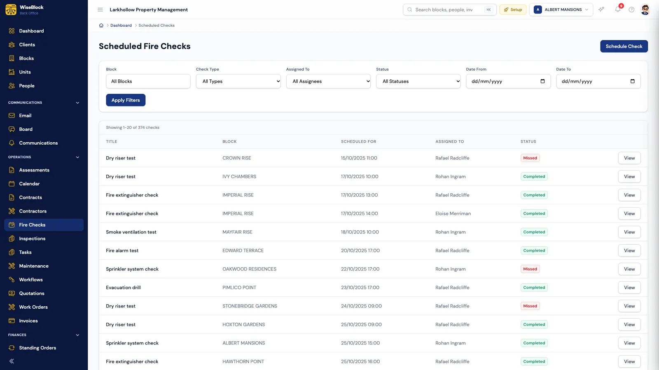The width and height of the screenshot is (659, 370).
Task: Focus the global search box
Action: coord(449,9)
